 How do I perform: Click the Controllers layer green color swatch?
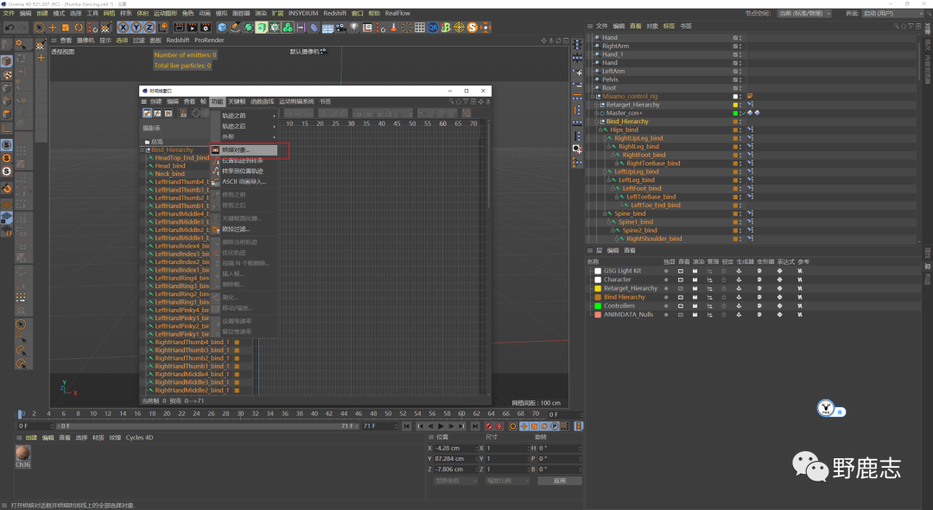(x=597, y=305)
